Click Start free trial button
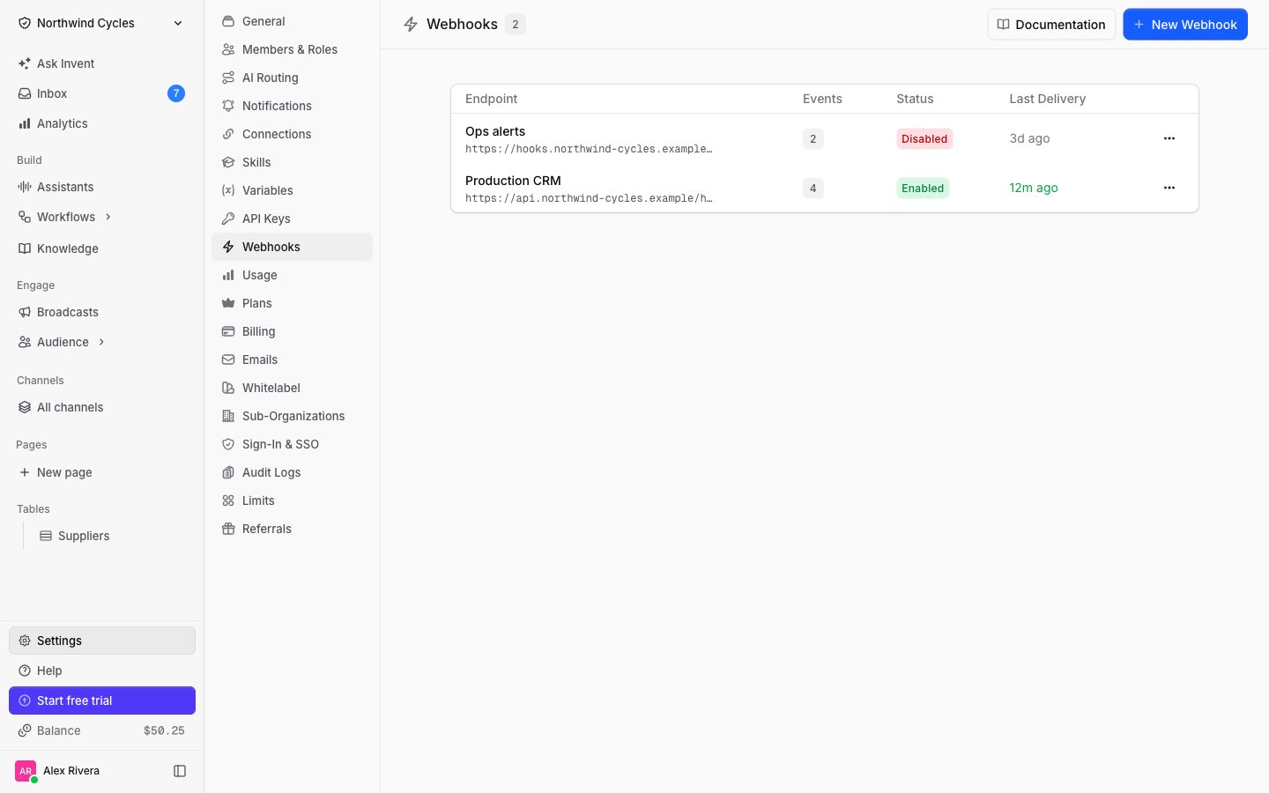 tap(101, 700)
